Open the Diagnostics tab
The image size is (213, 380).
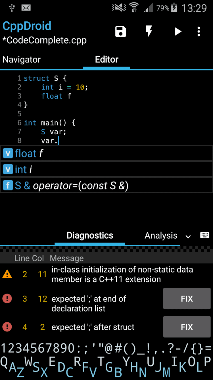click(x=90, y=235)
